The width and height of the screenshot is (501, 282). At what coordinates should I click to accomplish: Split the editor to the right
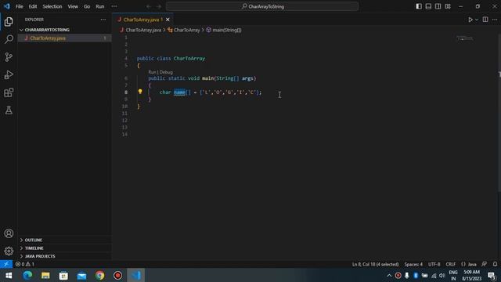tap(485, 20)
